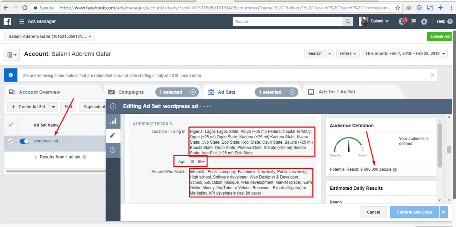Click info icon beside Results from 1 ad set
Screen dimensions: 456x227
coord(84,157)
